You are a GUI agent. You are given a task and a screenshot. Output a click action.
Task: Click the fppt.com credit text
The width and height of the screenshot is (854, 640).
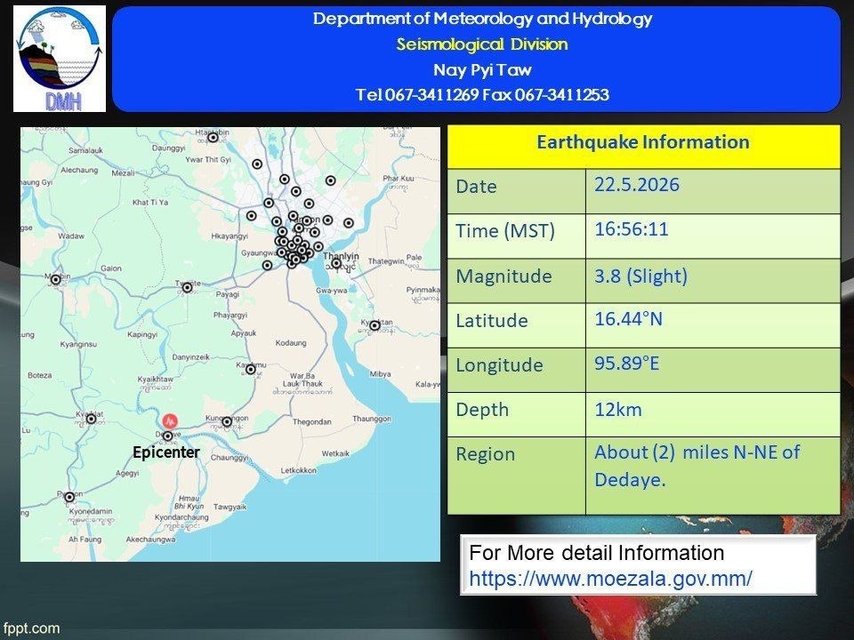tap(30, 628)
